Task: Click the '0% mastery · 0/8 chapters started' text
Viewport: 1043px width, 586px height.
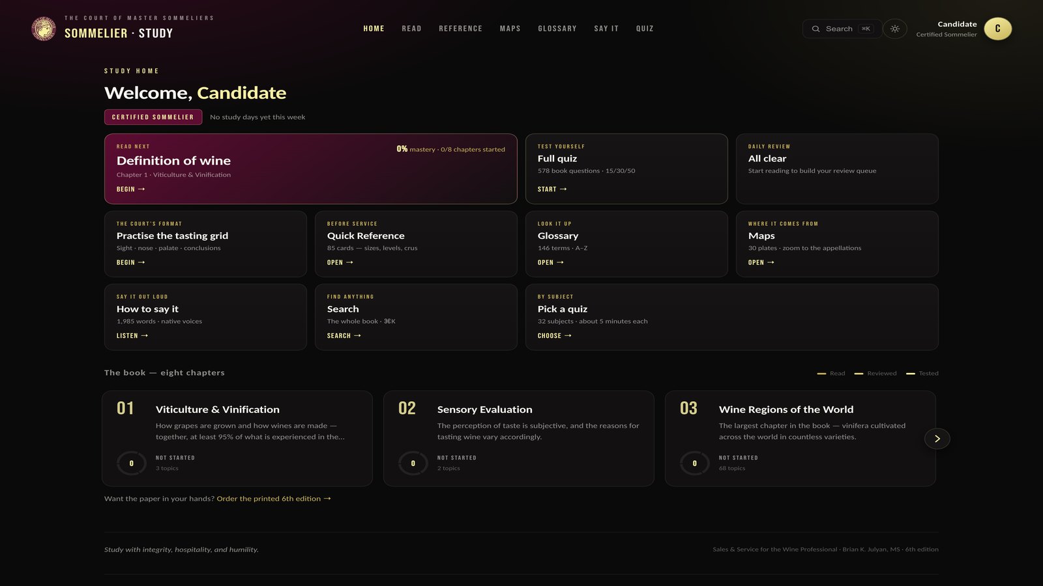Action: pos(451,149)
